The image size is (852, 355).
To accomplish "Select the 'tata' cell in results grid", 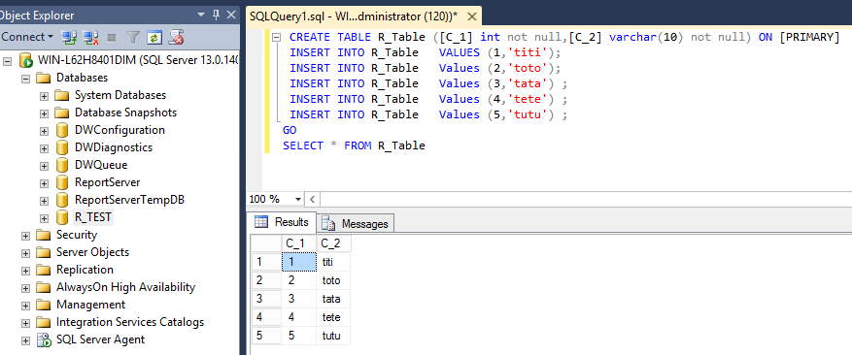I will click(333, 299).
